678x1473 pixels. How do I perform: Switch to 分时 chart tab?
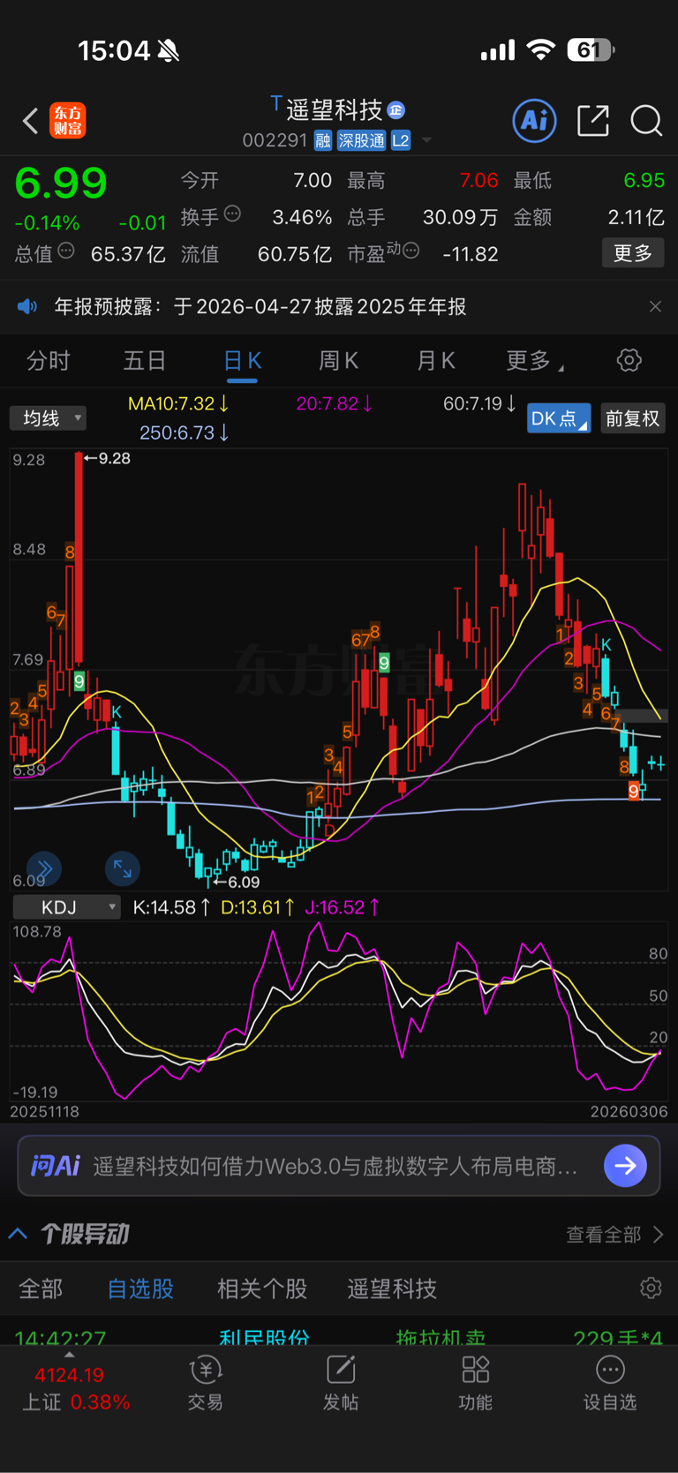pyautogui.click(x=49, y=360)
